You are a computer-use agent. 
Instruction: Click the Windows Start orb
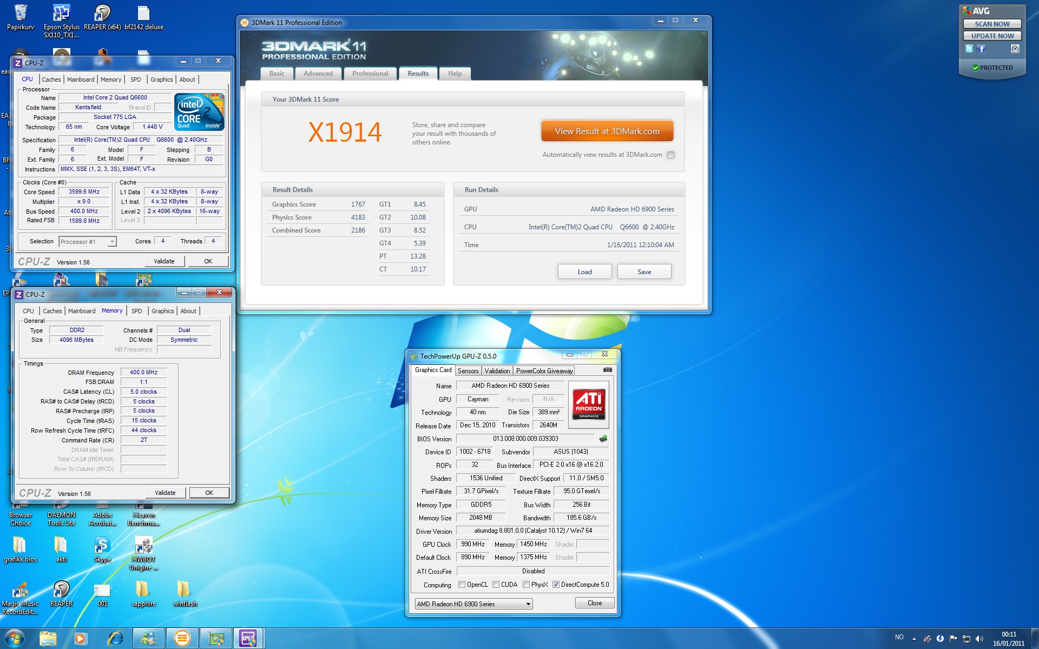[14, 638]
